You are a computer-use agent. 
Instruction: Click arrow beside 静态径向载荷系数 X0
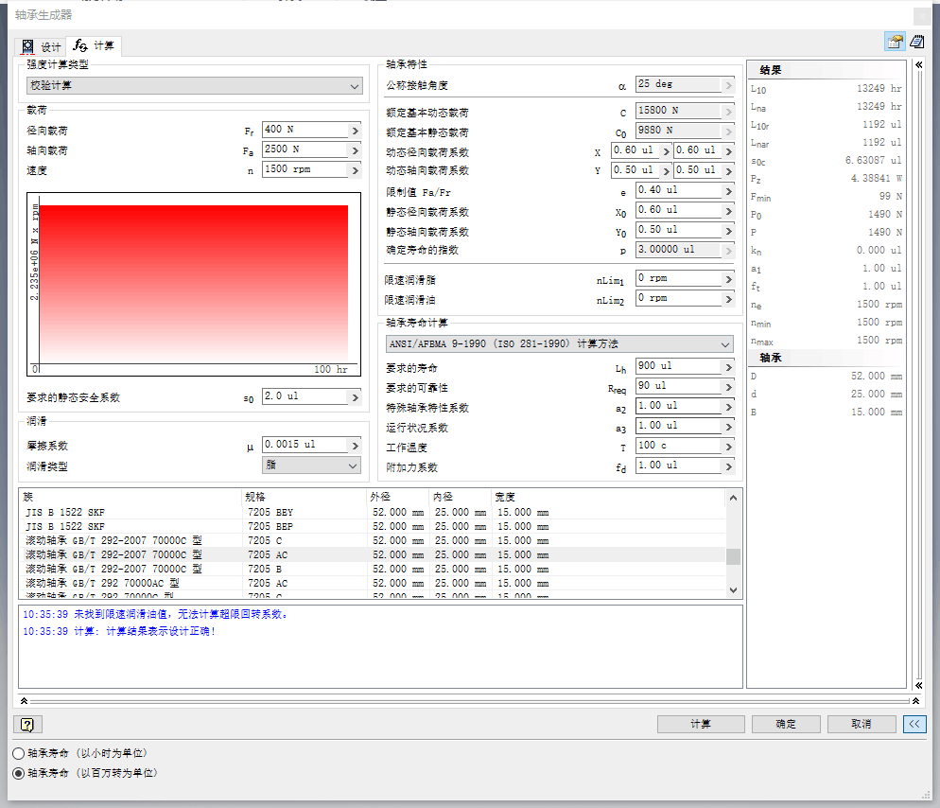(x=729, y=211)
